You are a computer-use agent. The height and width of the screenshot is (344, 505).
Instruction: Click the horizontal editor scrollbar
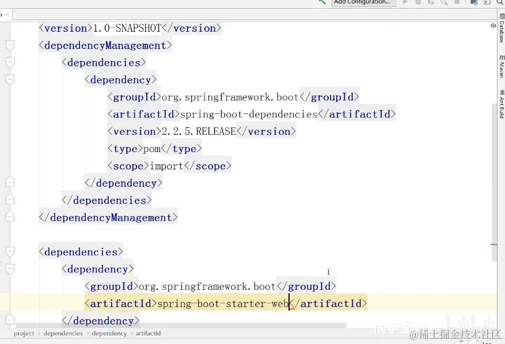(181, 326)
